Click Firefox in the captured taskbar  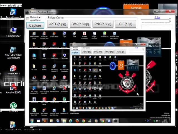click(77, 121)
